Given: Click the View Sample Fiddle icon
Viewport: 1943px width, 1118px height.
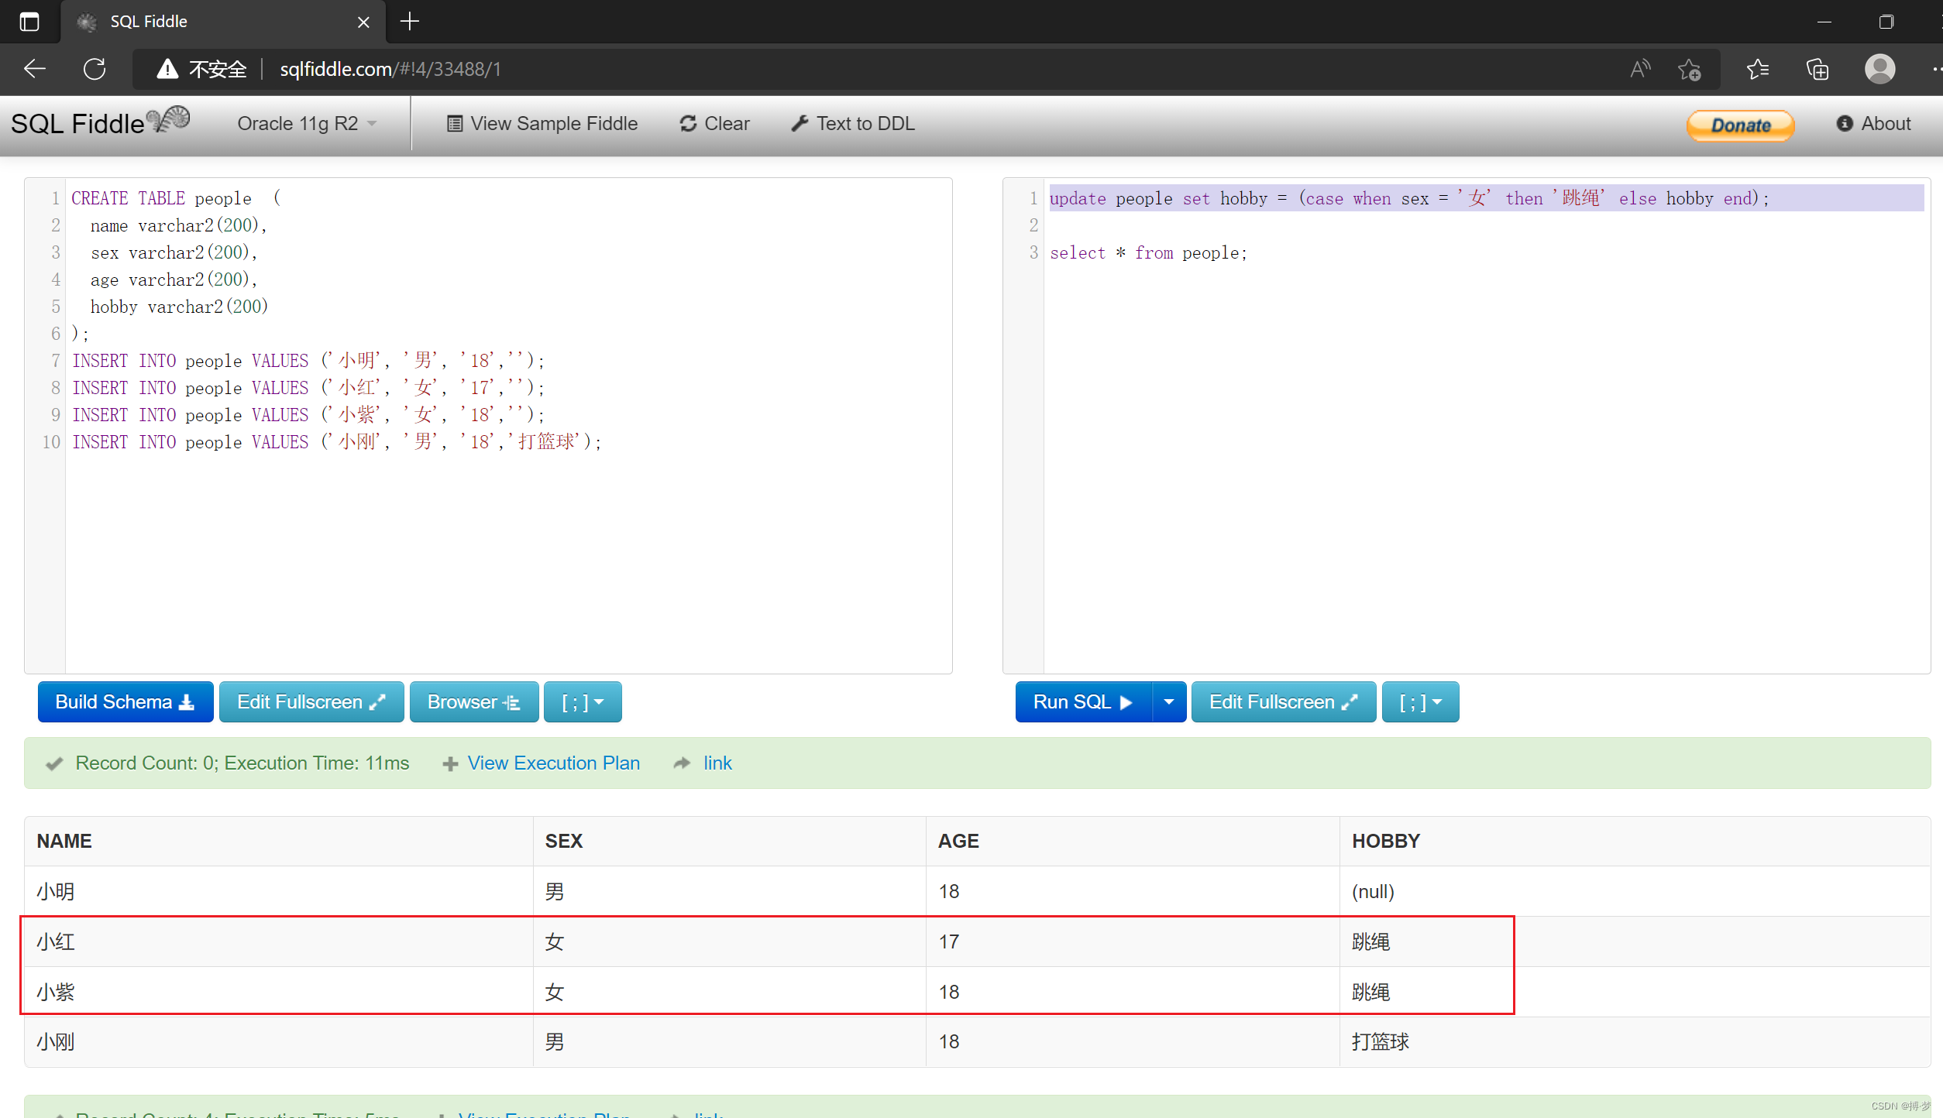Looking at the screenshot, I should tap(452, 123).
